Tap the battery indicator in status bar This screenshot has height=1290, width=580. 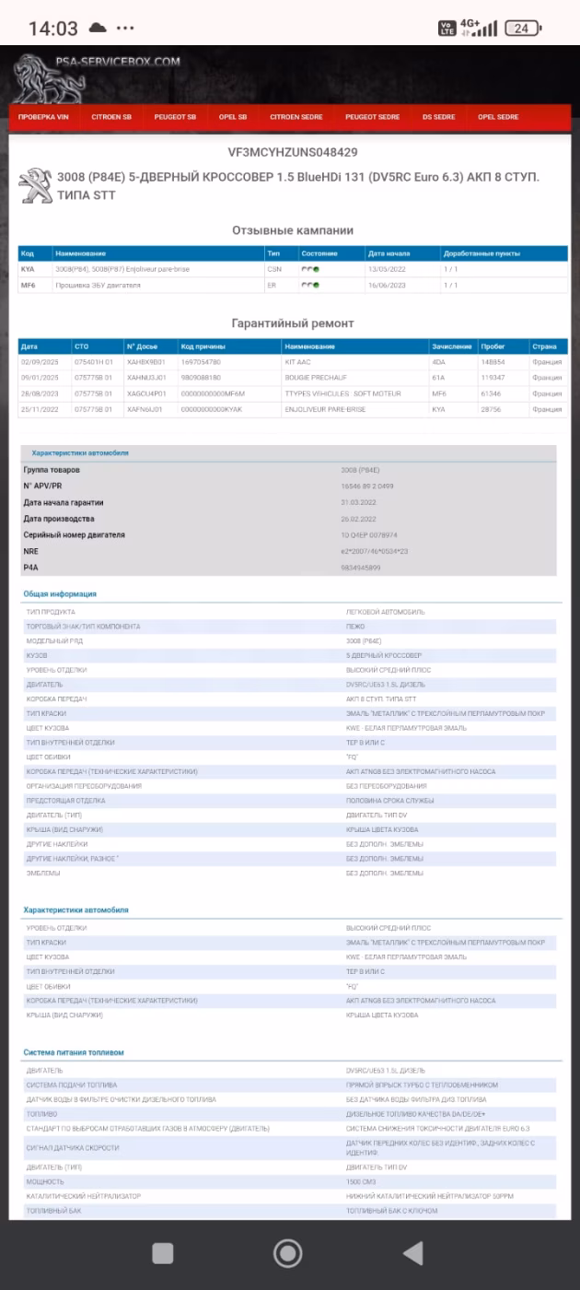coord(523,28)
